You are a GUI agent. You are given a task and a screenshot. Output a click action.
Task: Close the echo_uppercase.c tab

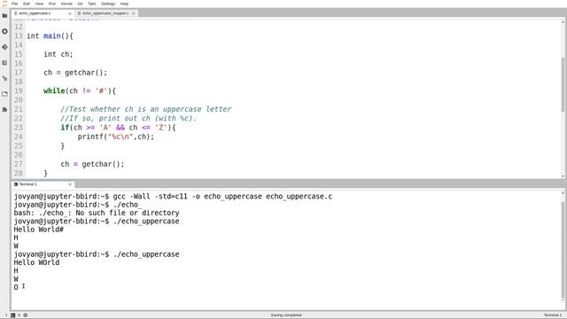(70, 13)
